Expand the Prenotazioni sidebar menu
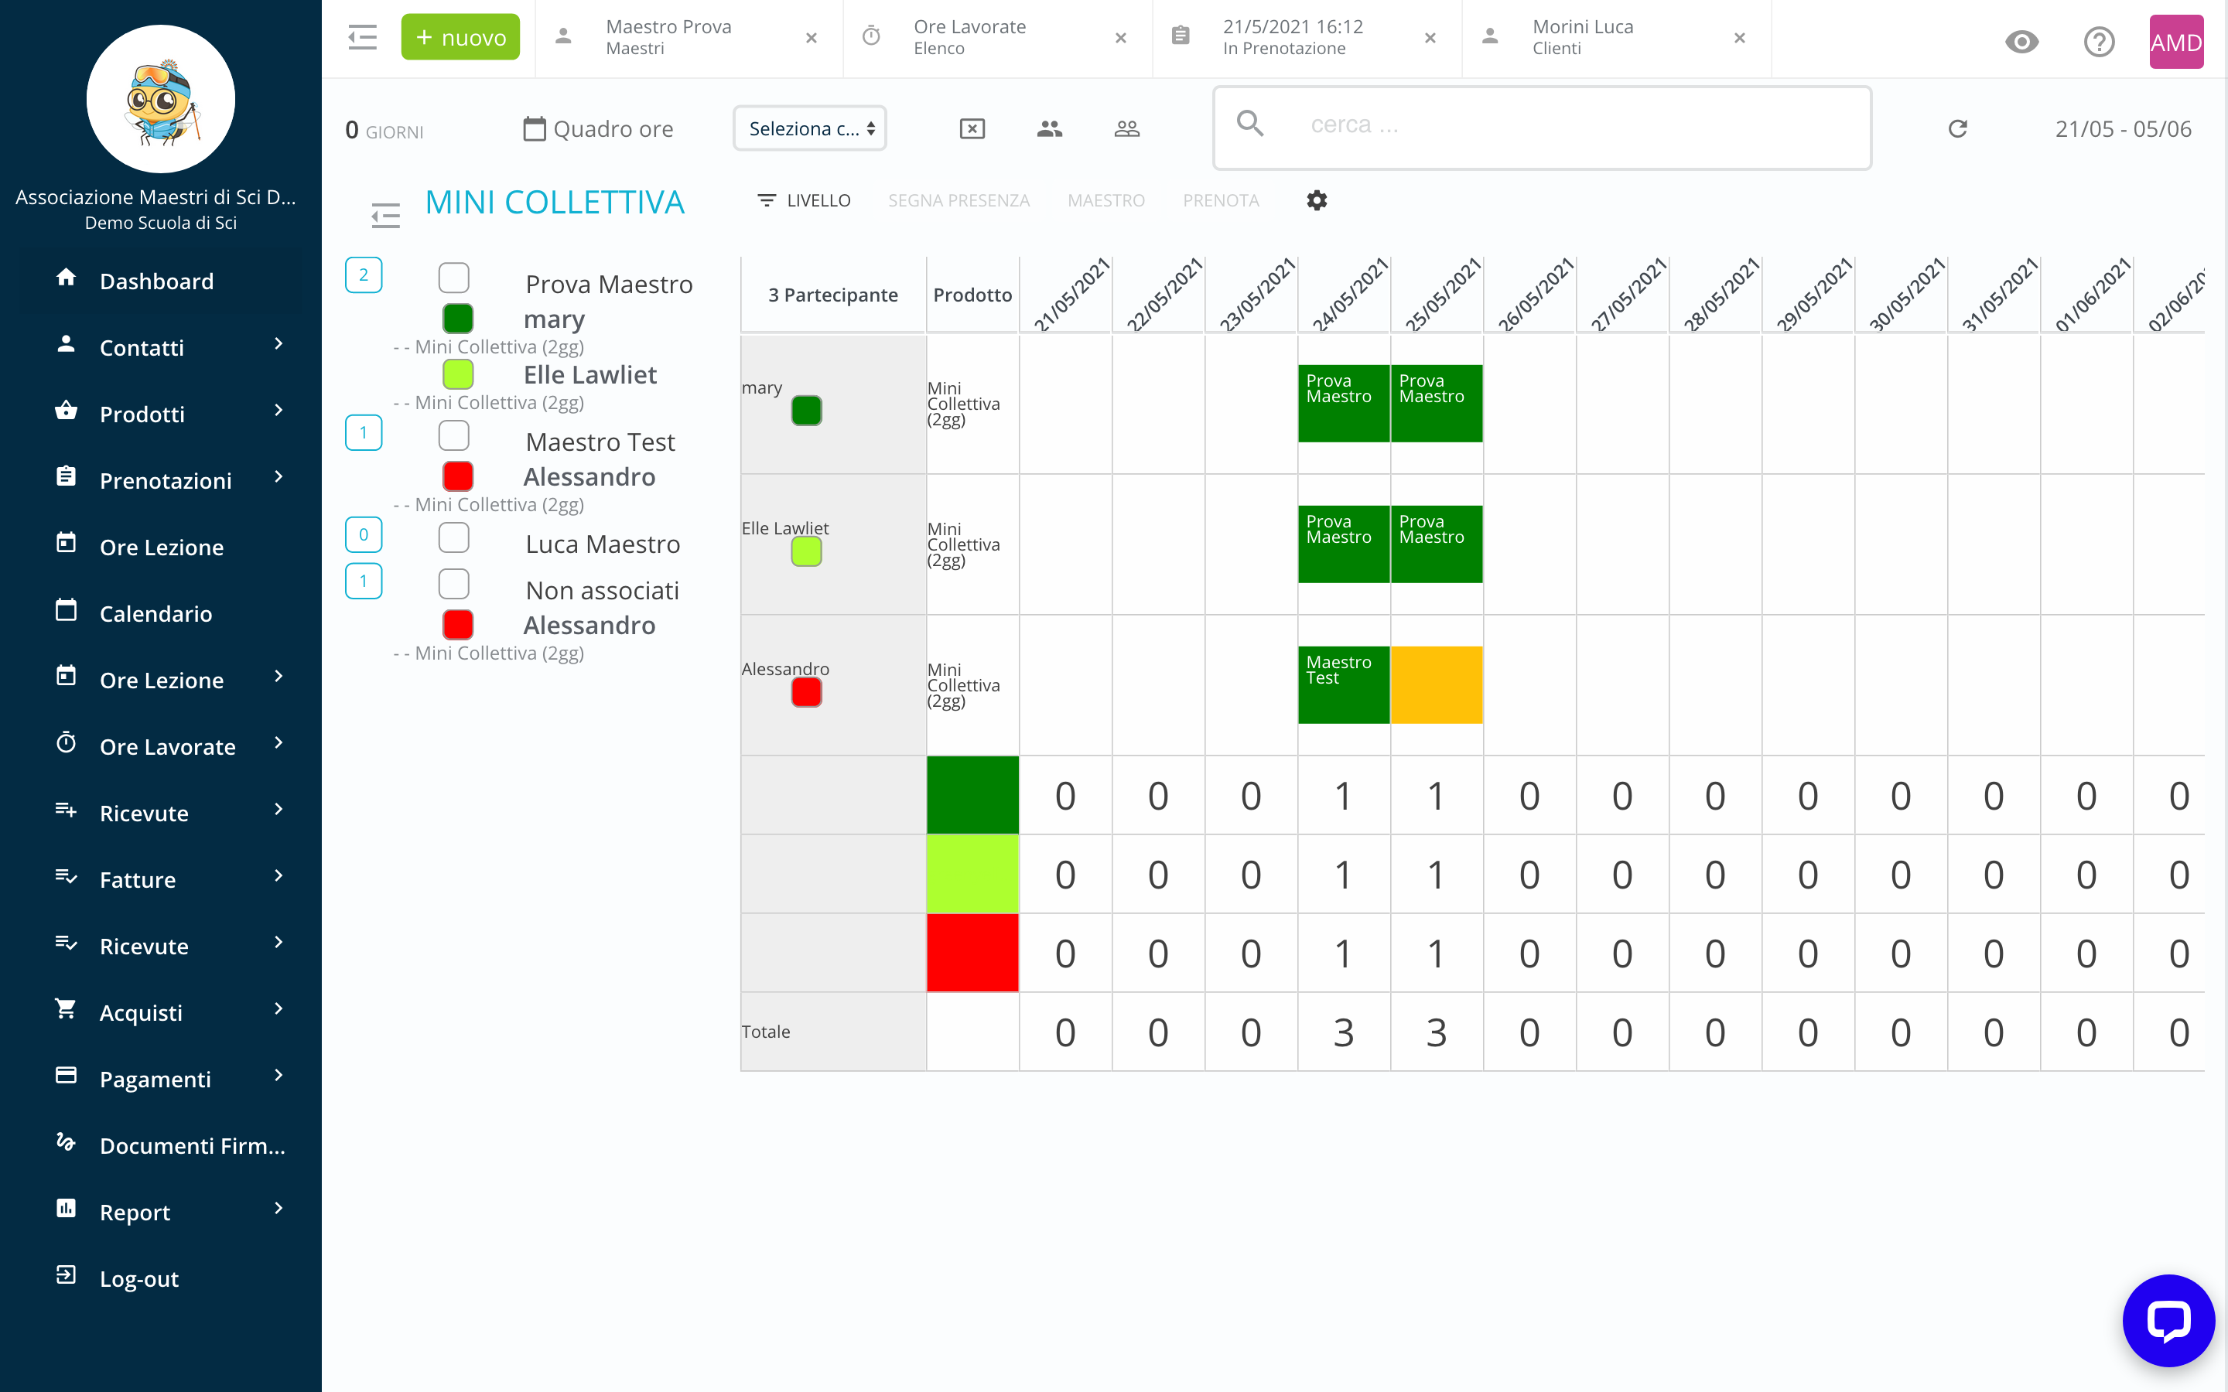The image size is (2228, 1392). (x=166, y=479)
